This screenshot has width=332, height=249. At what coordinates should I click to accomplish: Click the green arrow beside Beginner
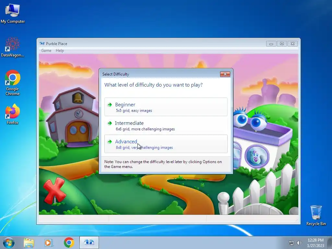(x=110, y=105)
